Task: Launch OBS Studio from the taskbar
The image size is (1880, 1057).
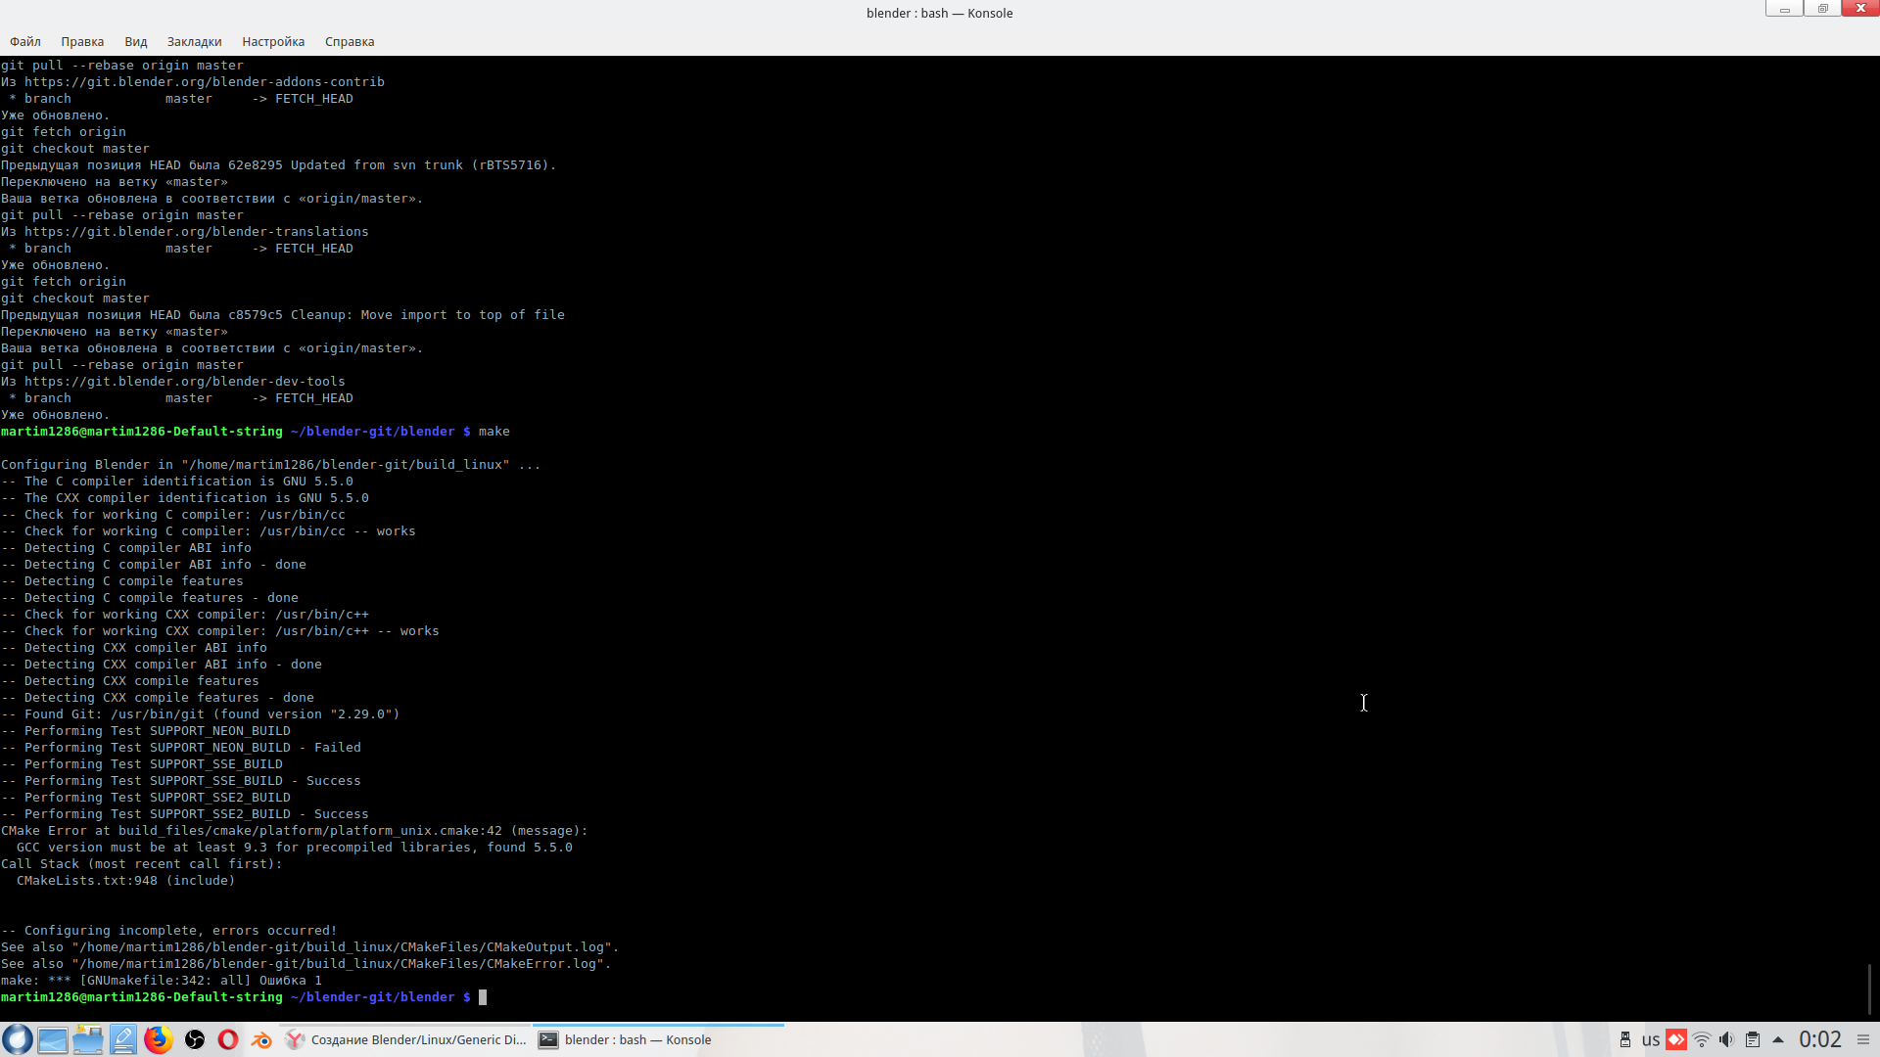Action: (x=195, y=1039)
